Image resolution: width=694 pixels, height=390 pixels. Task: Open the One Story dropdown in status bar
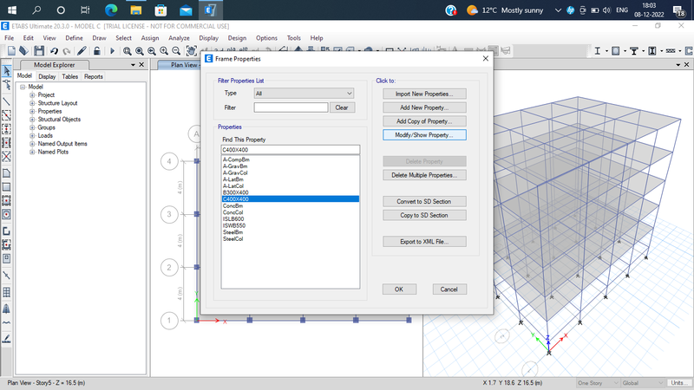coord(598,383)
